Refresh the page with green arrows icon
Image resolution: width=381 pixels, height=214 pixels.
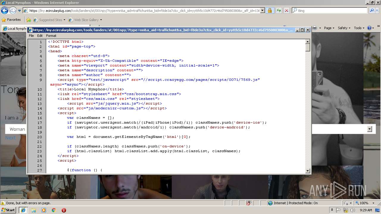click(279, 11)
